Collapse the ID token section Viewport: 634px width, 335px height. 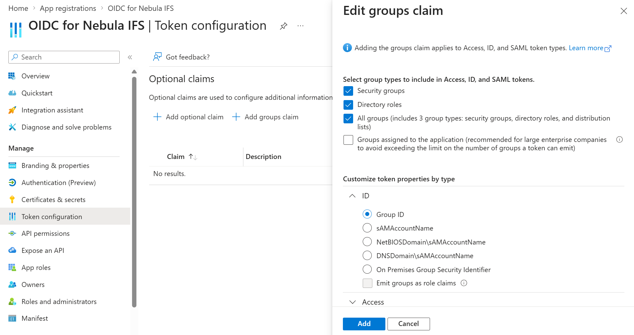tap(352, 196)
